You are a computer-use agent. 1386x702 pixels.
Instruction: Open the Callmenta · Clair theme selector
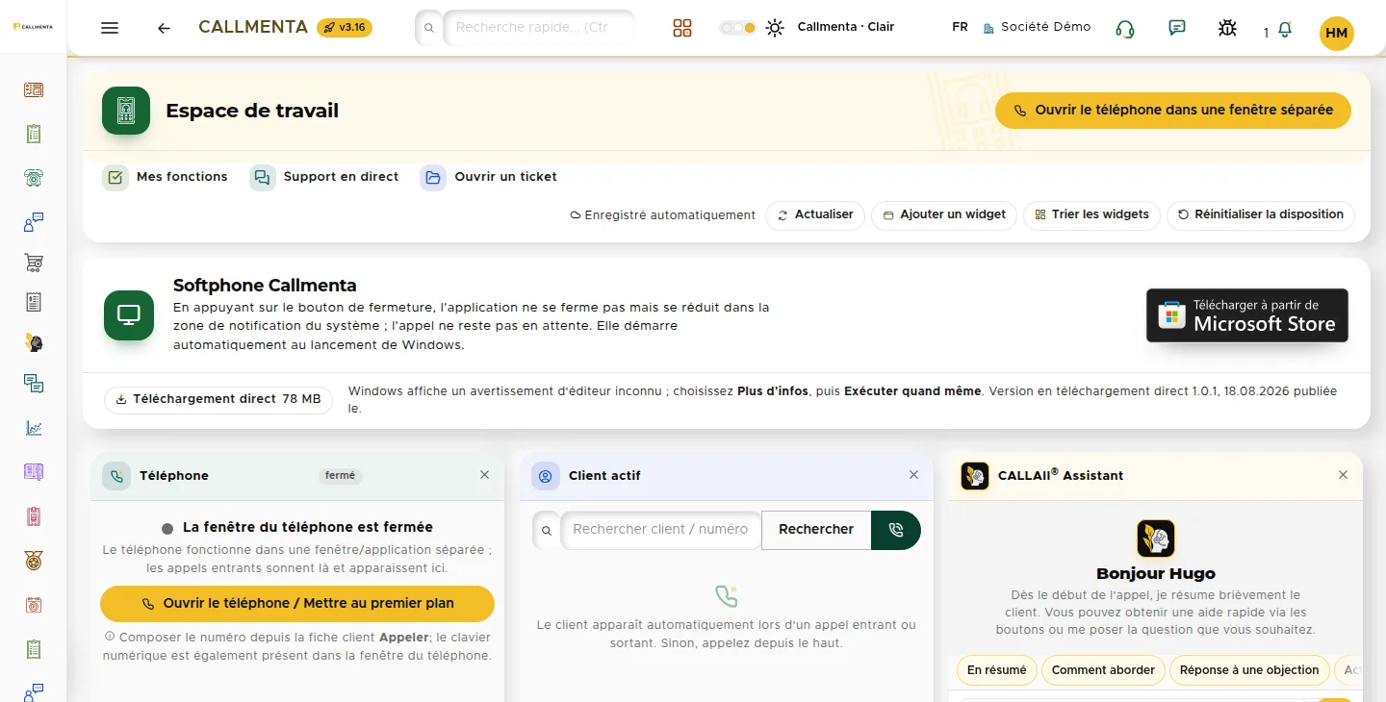point(846,27)
